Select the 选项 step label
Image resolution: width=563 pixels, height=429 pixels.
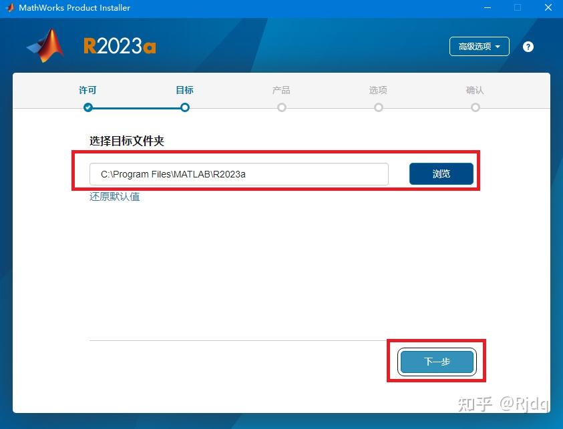click(378, 89)
